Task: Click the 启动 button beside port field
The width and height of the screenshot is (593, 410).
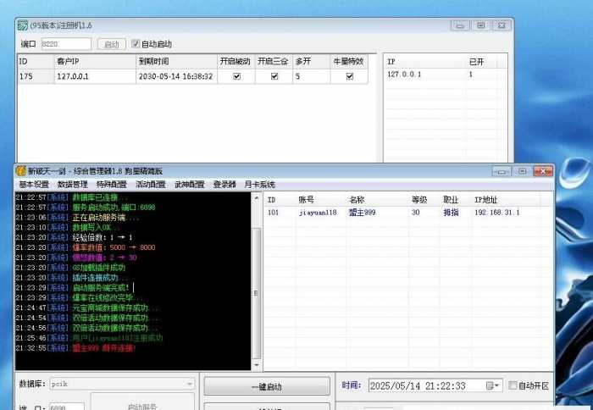Action: (111, 44)
